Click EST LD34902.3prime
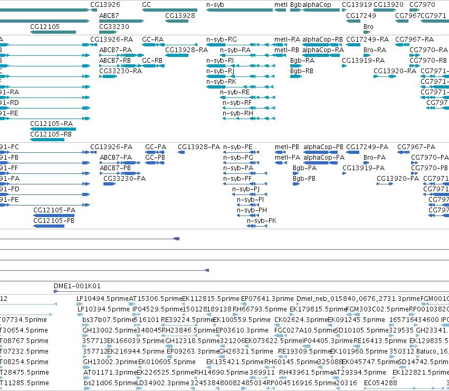 click(163, 383)
